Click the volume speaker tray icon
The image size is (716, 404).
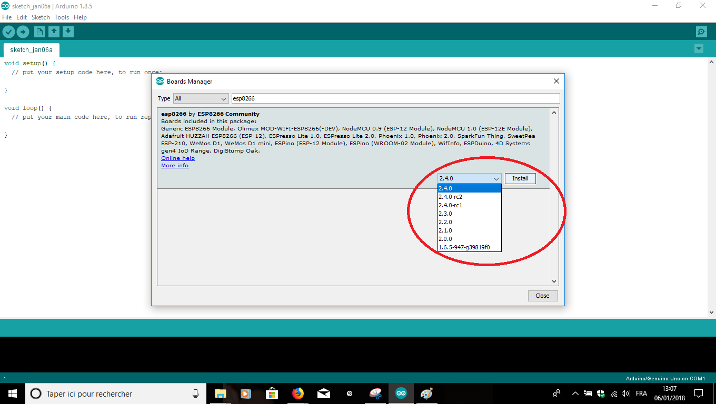click(x=625, y=393)
